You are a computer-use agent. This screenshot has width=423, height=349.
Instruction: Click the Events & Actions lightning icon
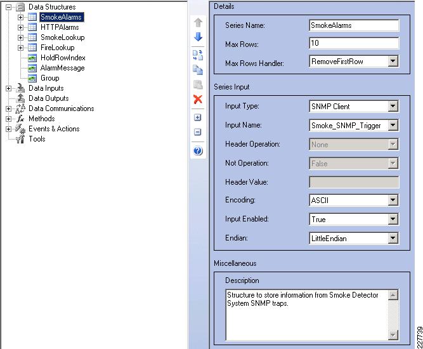click(20, 129)
